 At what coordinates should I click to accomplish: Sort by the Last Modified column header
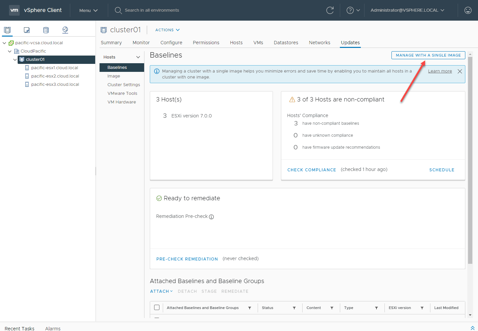(x=446, y=308)
